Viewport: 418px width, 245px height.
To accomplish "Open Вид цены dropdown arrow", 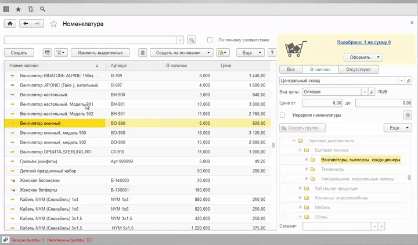I will click(x=365, y=92).
